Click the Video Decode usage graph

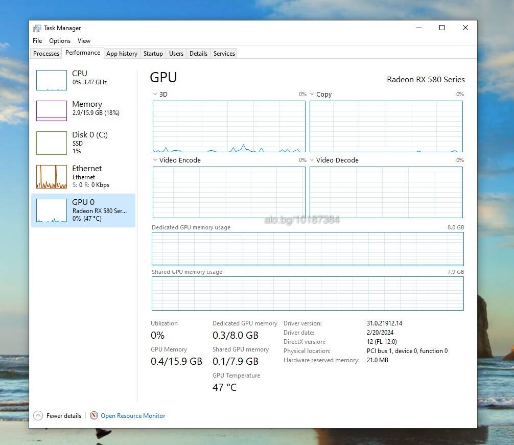click(386, 192)
